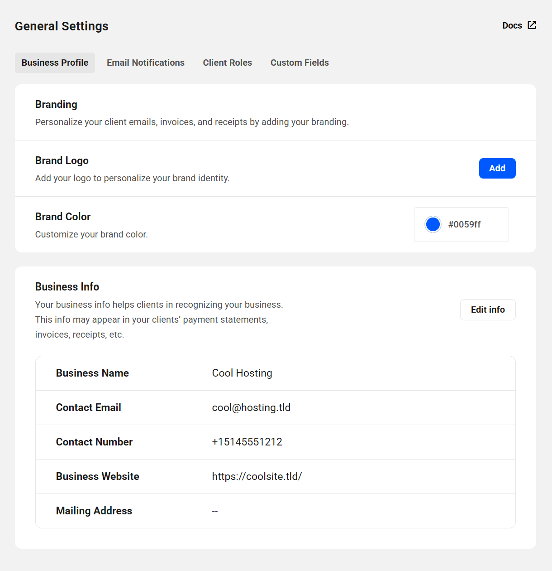Screen dimensions: 552x571
Task: Select the Custom Fields tab
Action: [300, 63]
